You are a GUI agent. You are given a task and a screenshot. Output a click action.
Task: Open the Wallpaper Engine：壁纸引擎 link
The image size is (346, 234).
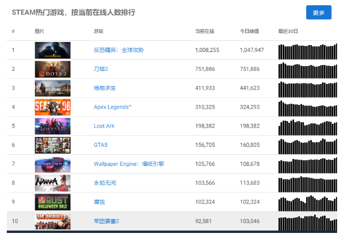click(x=129, y=164)
